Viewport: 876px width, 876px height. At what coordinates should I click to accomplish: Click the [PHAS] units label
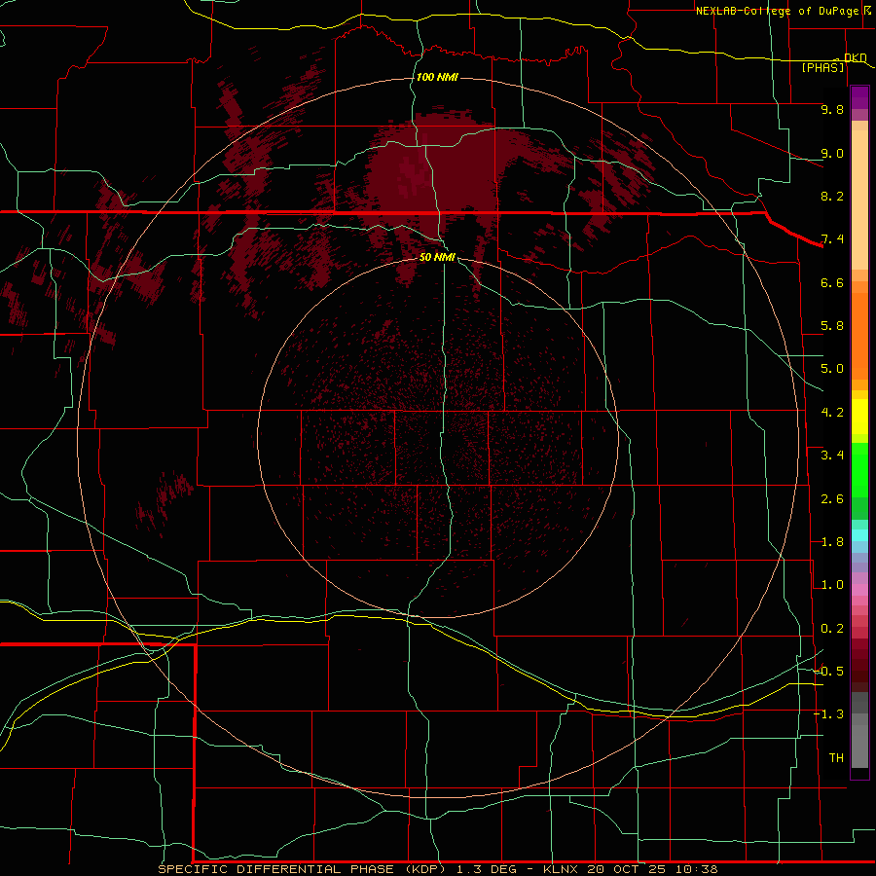point(822,68)
